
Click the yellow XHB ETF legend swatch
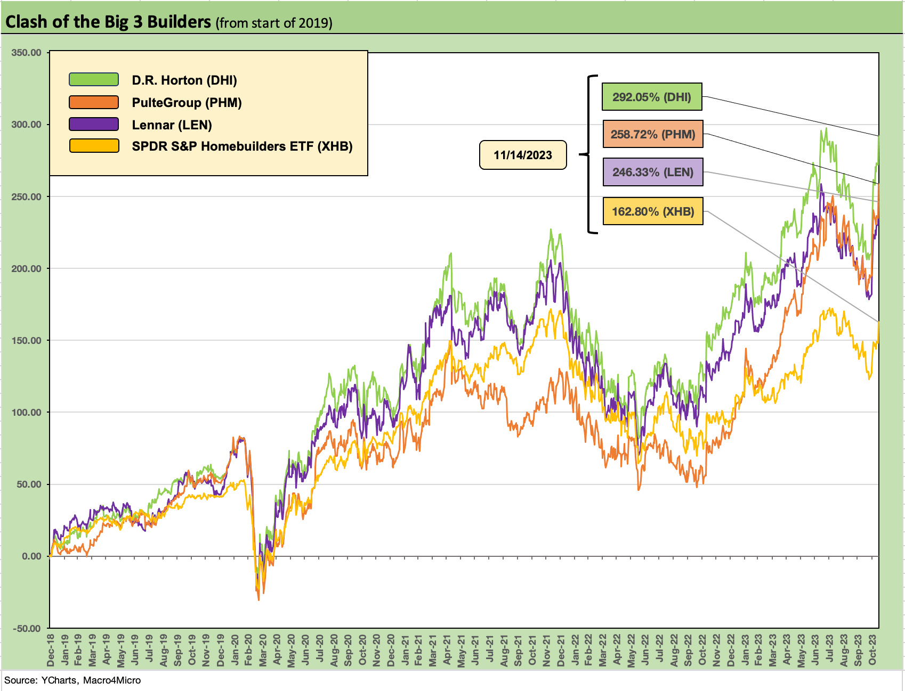[x=94, y=146]
